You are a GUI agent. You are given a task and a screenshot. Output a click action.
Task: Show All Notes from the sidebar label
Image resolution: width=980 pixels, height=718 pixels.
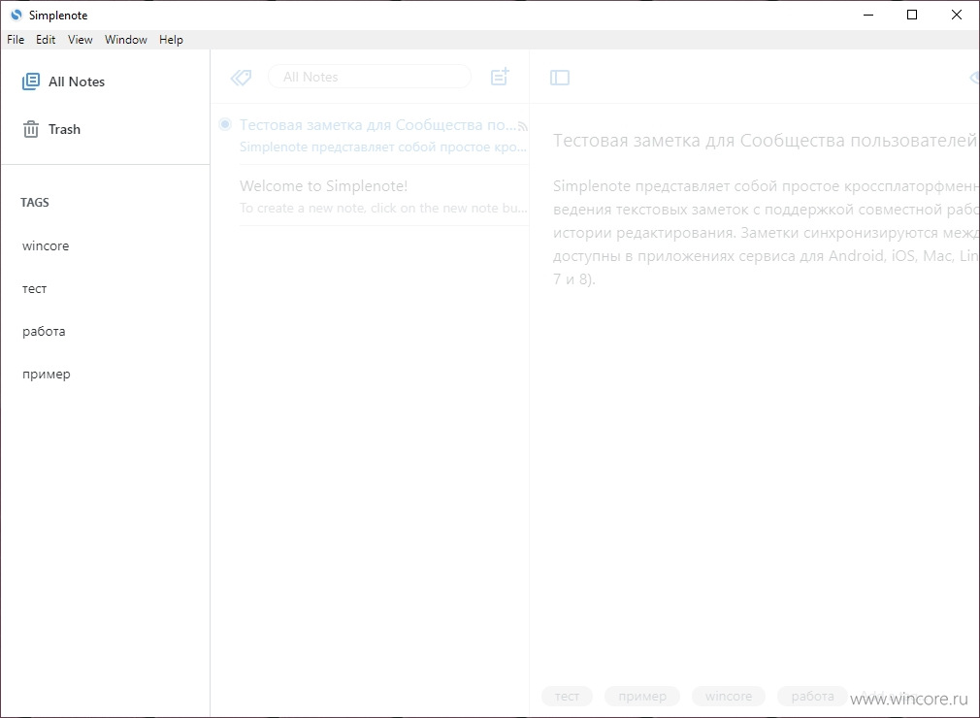(77, 82)
